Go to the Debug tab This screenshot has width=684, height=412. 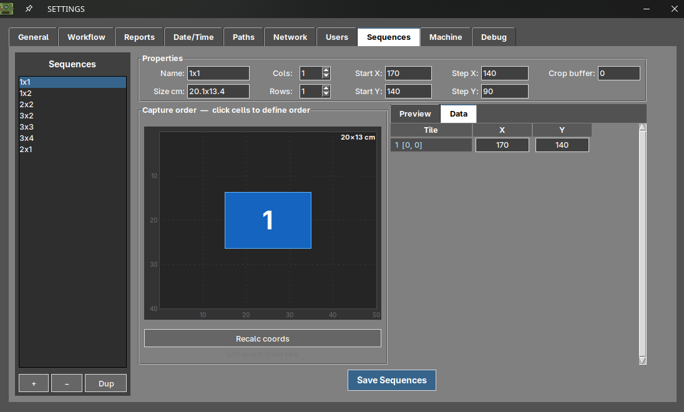[x=494, y=37]
